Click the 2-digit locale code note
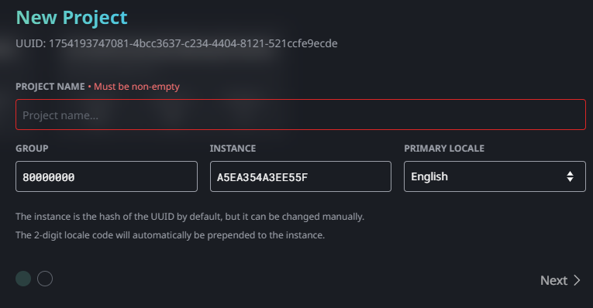593x308 pixels. [171, 235]
